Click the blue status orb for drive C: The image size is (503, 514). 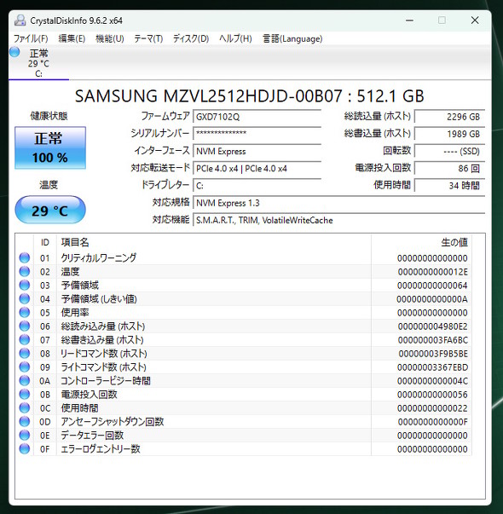14,52
